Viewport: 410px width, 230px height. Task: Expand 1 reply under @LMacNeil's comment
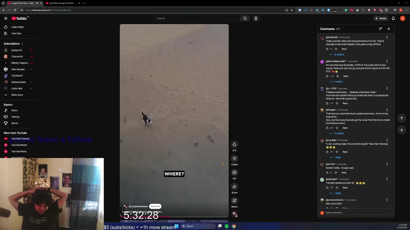point(335,193)
